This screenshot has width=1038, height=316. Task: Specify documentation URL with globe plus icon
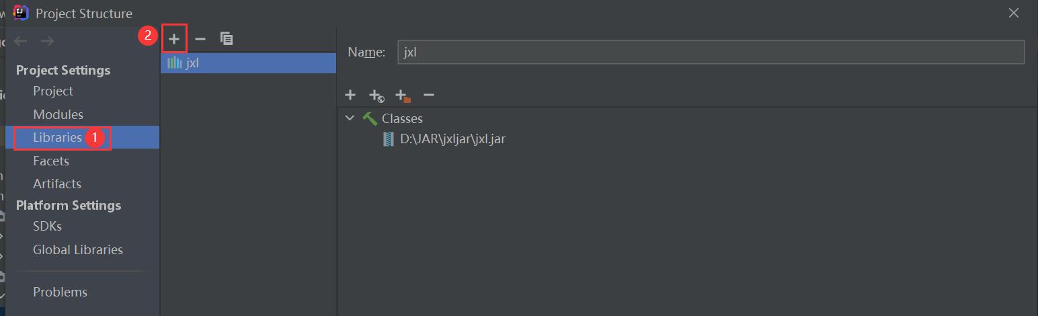point(376,95)
